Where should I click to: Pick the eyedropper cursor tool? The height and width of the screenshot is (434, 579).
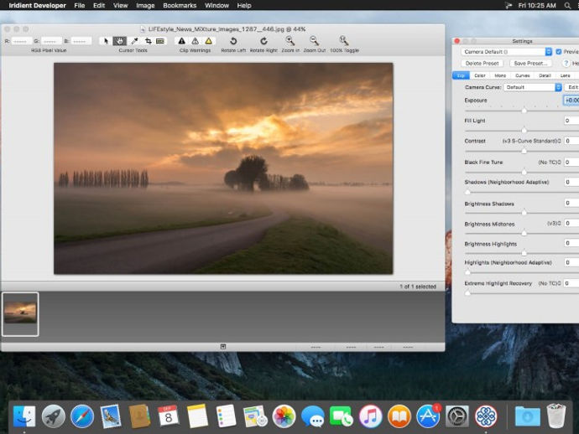coord(134,40)
